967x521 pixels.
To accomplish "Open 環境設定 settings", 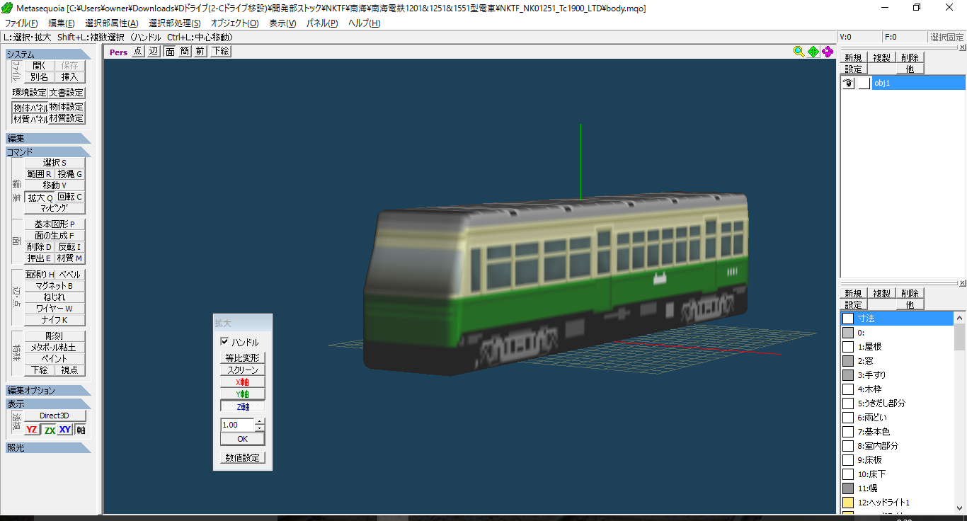I will [x=29, y=93].
